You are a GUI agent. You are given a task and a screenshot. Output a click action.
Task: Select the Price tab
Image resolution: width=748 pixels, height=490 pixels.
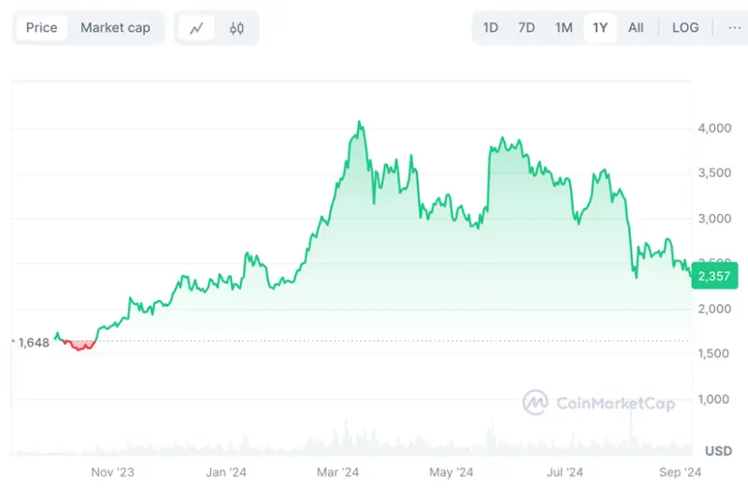pos(41,28)
